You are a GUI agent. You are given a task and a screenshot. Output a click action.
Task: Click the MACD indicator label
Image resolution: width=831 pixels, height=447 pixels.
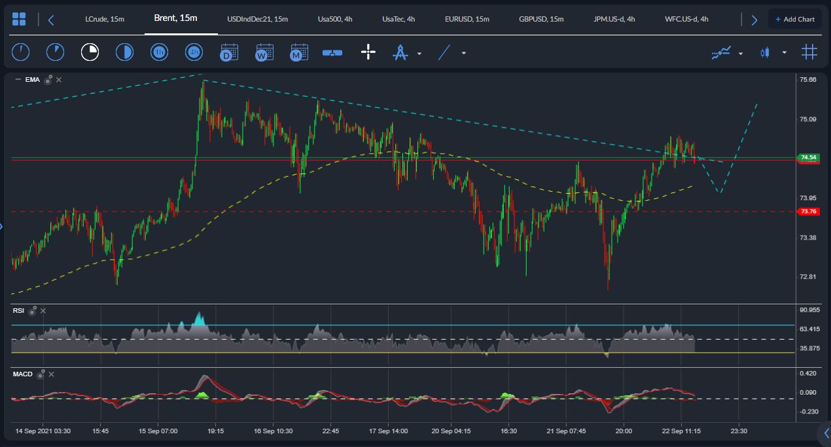point(23,374)
